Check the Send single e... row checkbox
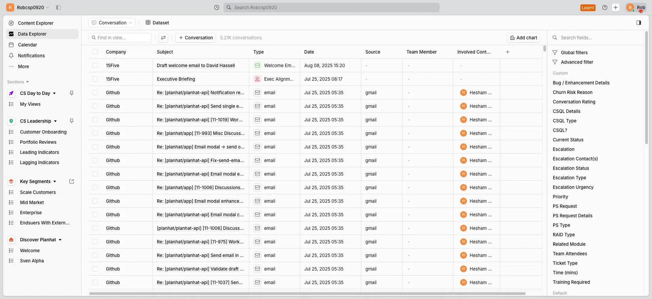652x299 pixels. [95, 106]
